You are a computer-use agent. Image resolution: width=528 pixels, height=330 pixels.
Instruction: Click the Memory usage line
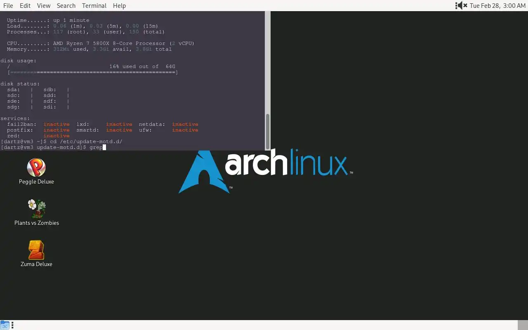[89, 49]
